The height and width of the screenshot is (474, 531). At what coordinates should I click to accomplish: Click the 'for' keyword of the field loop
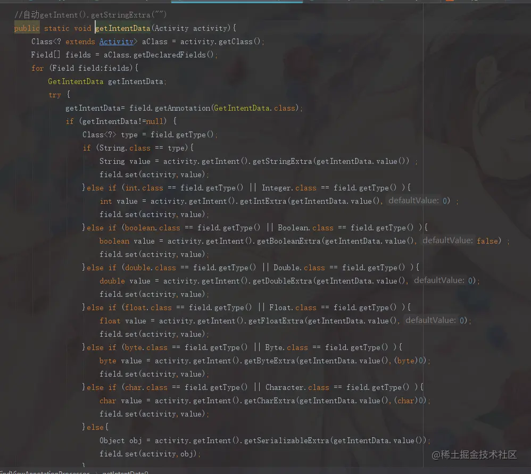[38, 68]
